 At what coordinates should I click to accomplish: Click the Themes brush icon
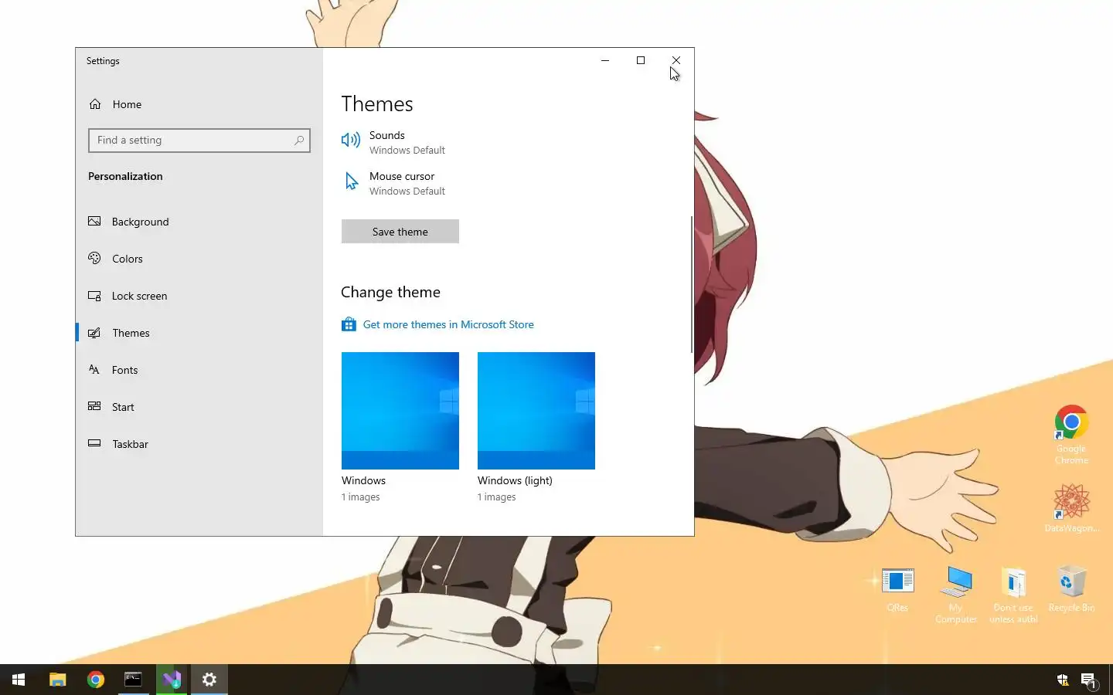coord(94,333)
